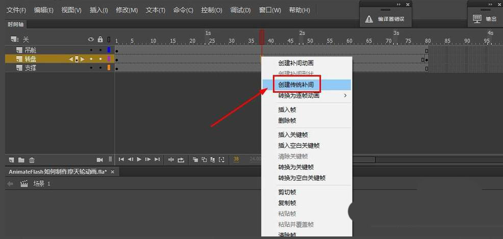
Task: Click the center frame icon
Action: point(171,160)
